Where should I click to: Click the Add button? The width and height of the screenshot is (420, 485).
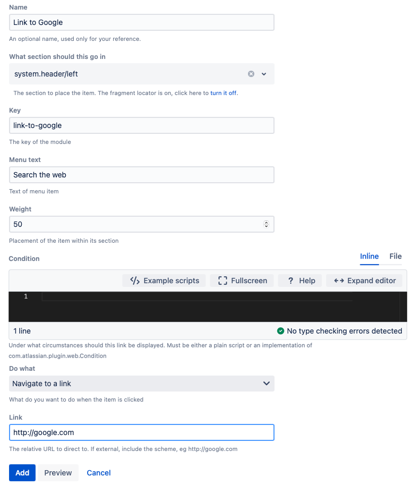pos(22,473)
